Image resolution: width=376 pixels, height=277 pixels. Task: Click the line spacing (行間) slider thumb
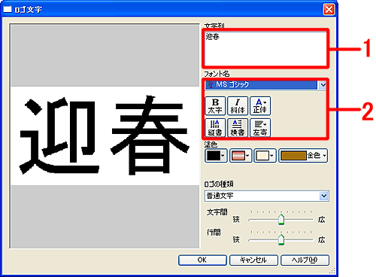click(281, 240)
